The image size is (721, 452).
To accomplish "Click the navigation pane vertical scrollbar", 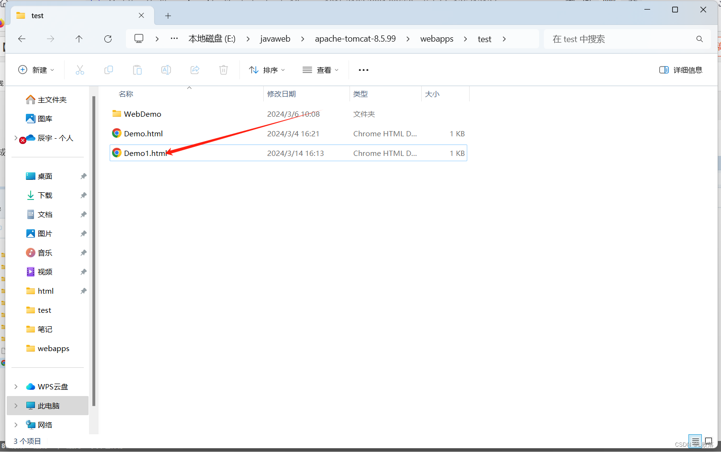I will tap(94, 251).
